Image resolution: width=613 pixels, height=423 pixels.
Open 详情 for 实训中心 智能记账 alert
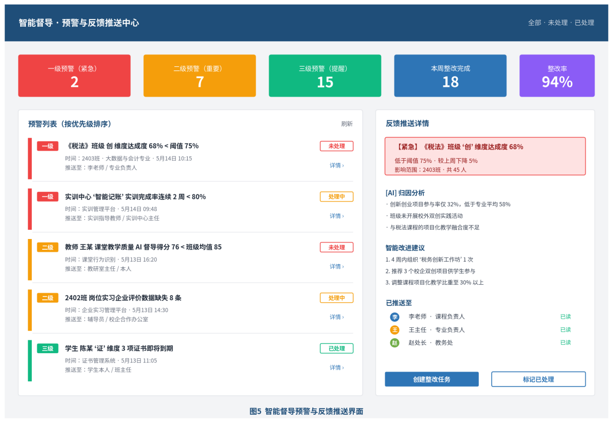coord(337,216)
